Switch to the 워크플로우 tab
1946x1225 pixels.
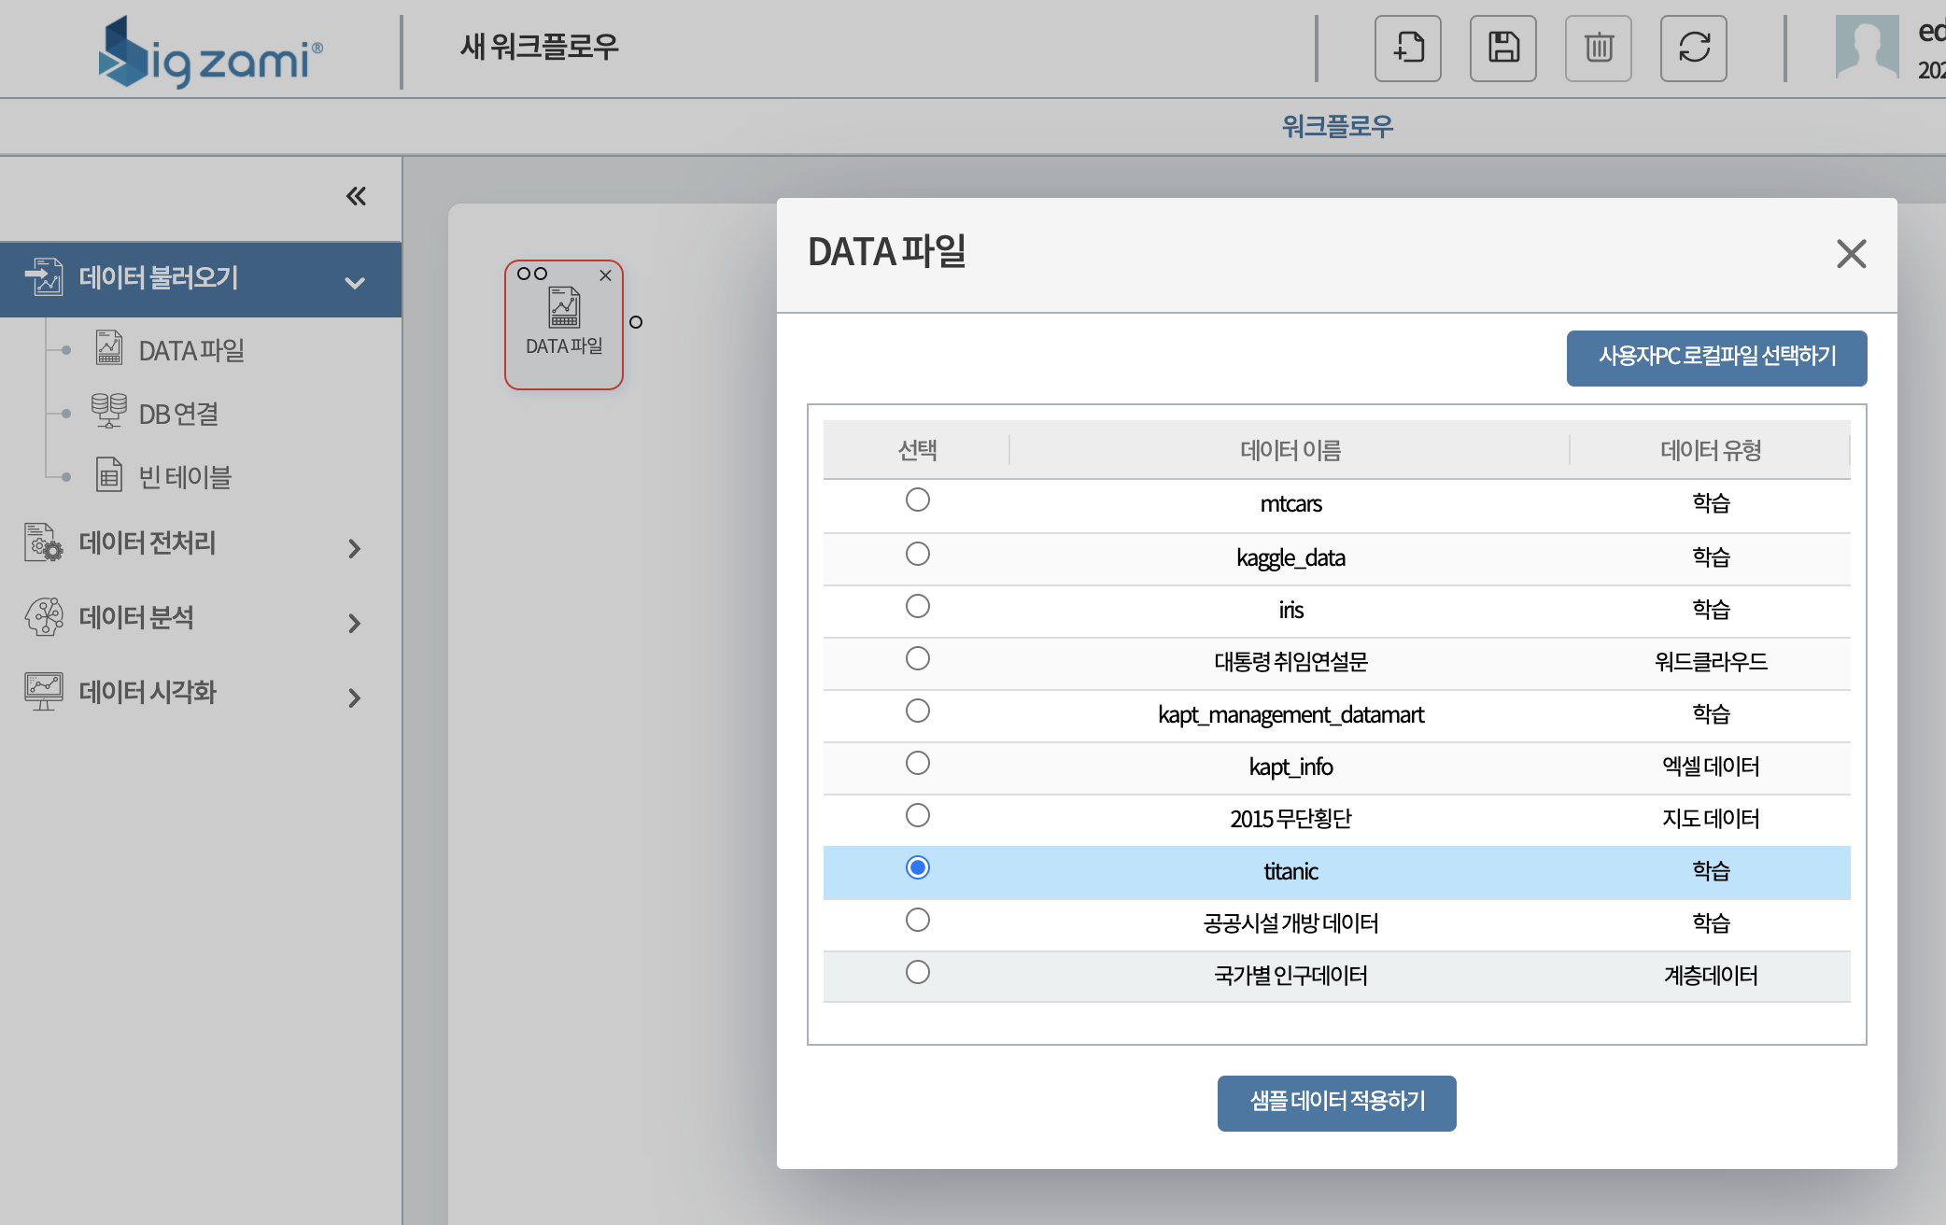(1336, 126)
